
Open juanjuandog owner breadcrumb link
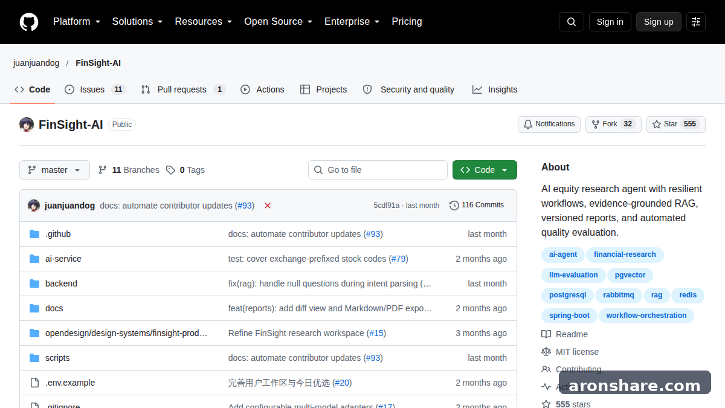tap(36, 63)
